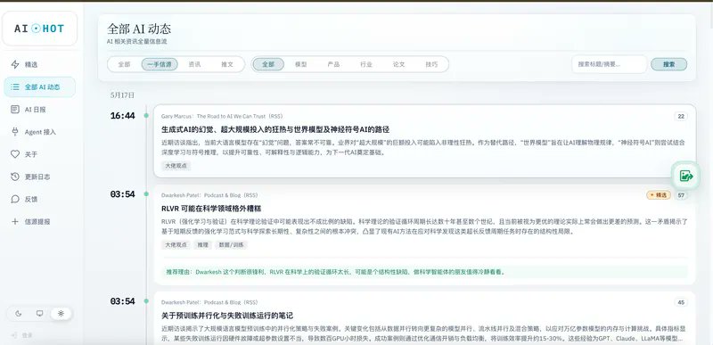
Task: Select the 一手信源 source filter
Action: point(160,64)
